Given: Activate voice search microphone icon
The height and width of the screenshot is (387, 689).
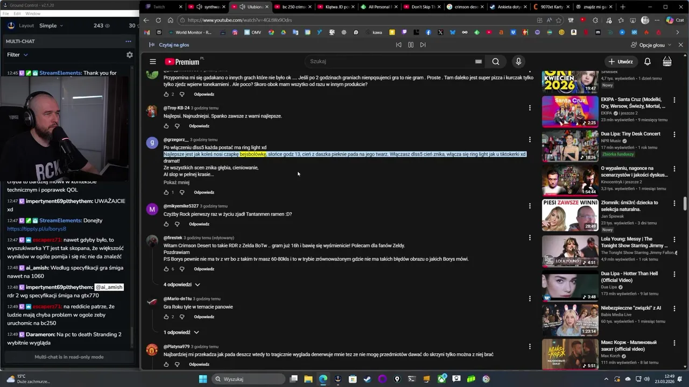Looking at the screenshot, I should [518, 61].
